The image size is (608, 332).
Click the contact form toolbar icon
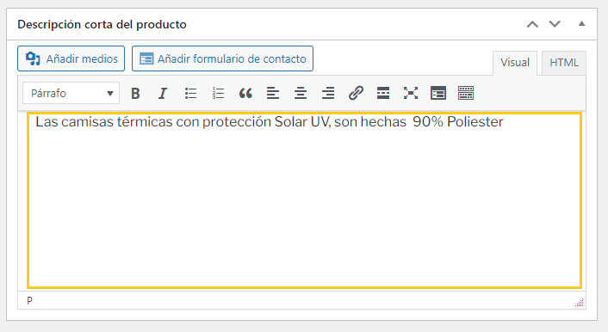click(438, 94)
